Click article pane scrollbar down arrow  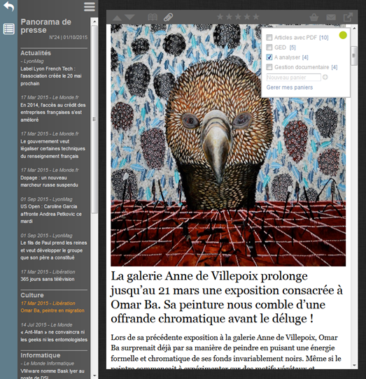click(354, 366)
